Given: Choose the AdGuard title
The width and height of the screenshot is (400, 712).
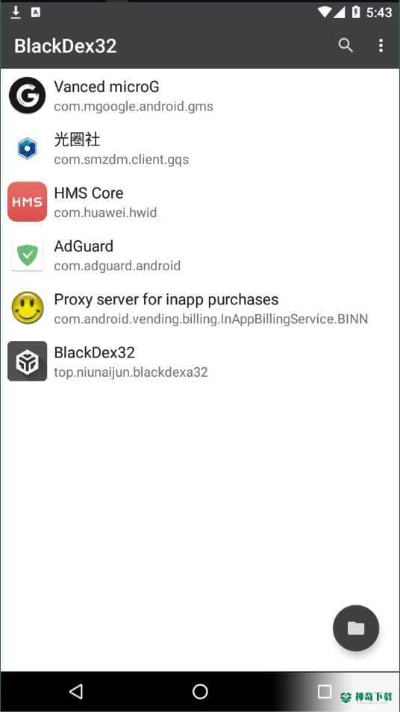Looking at the screenshot, I should (84, 246).
